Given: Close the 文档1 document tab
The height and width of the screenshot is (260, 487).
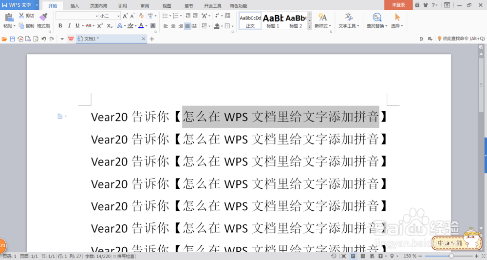Looking at the screenshot, I should (x=143, y=39).
